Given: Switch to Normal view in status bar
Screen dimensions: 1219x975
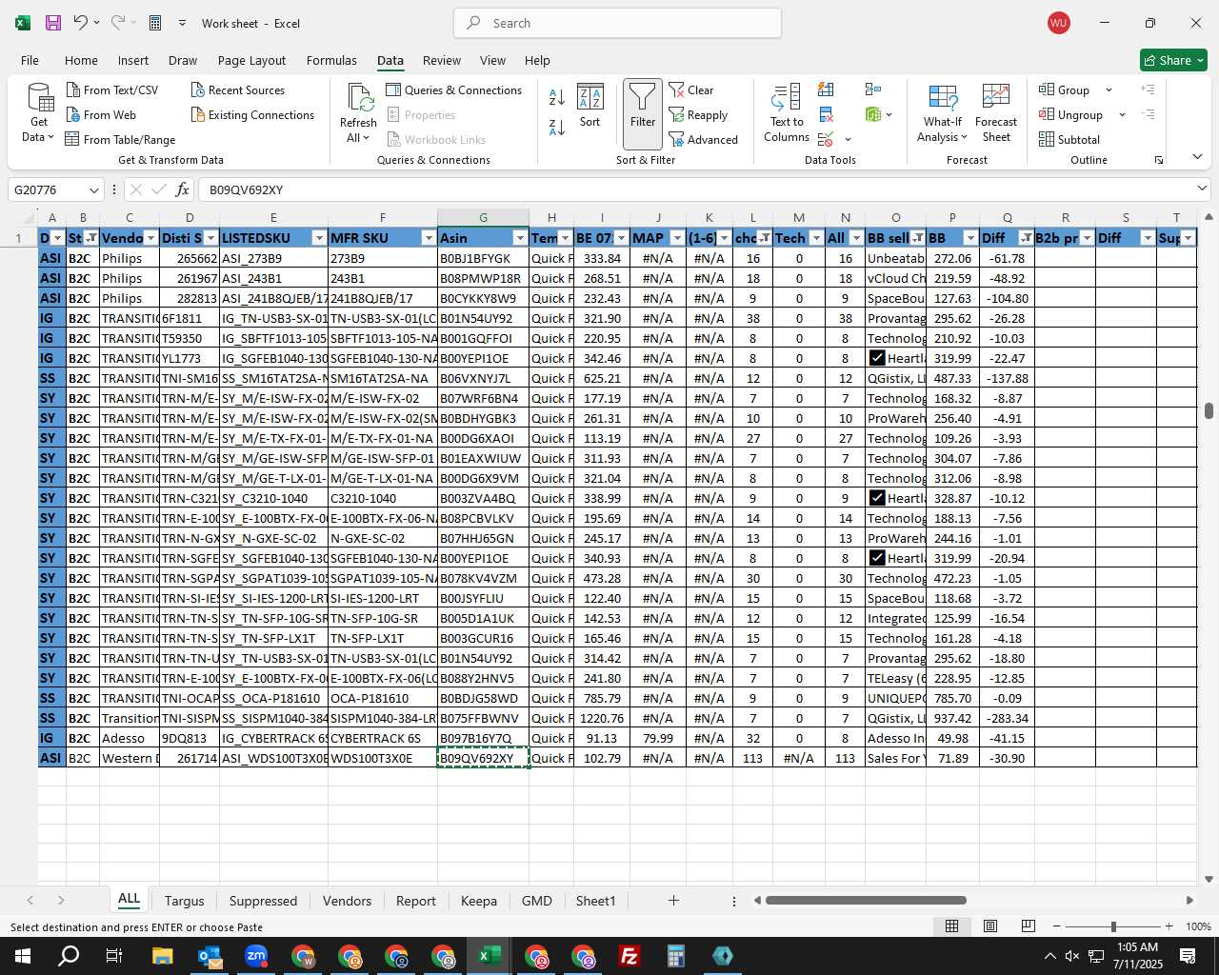Looking at the screenshot, I should click(x=951, y=926).
